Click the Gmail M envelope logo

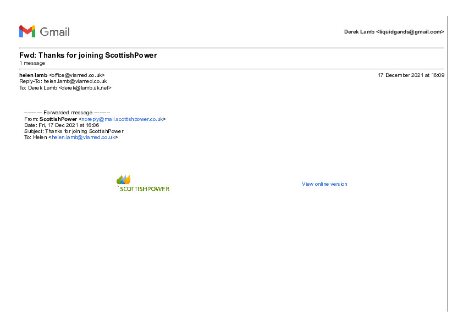27,31
